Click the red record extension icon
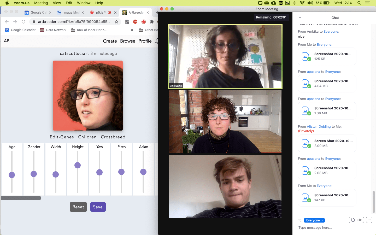Viewport: 376px width, 235px height. tap(144, 22)
